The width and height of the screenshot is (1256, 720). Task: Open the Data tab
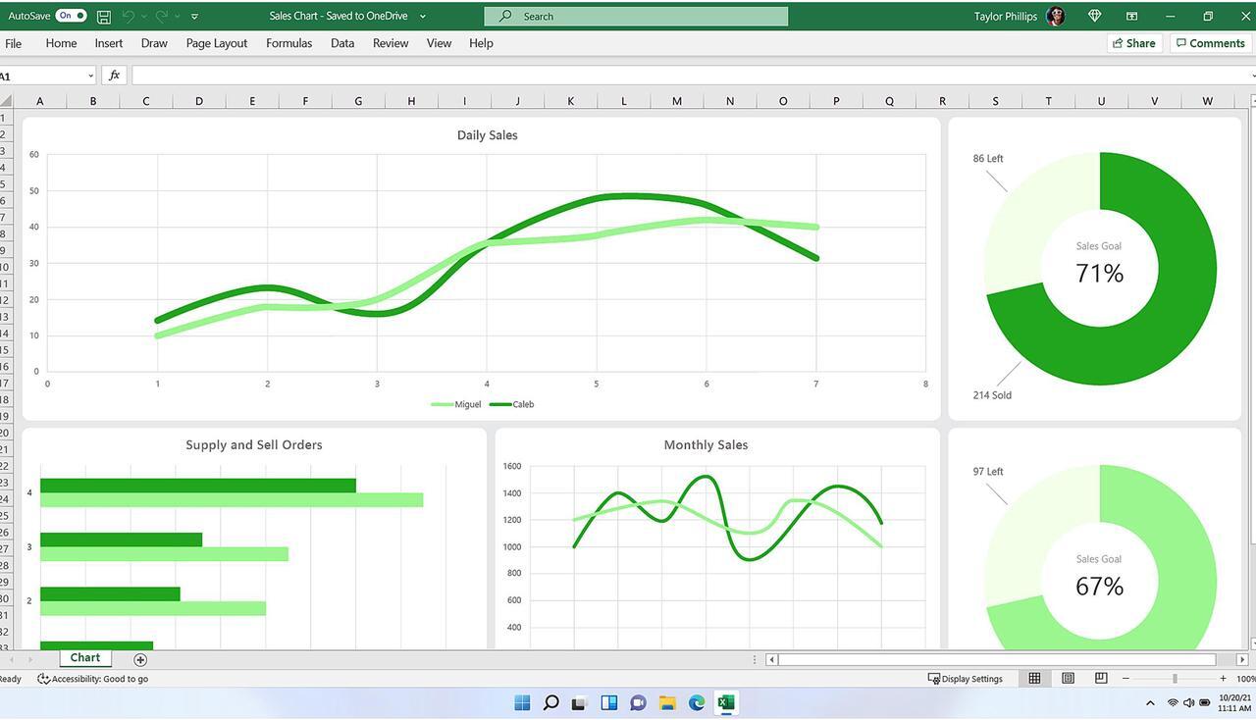342,43
